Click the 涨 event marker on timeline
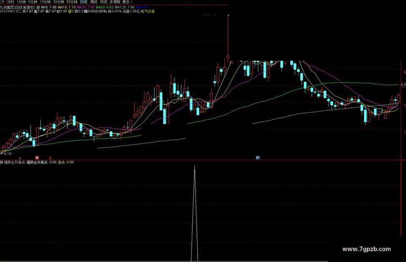 pos(37,158)
